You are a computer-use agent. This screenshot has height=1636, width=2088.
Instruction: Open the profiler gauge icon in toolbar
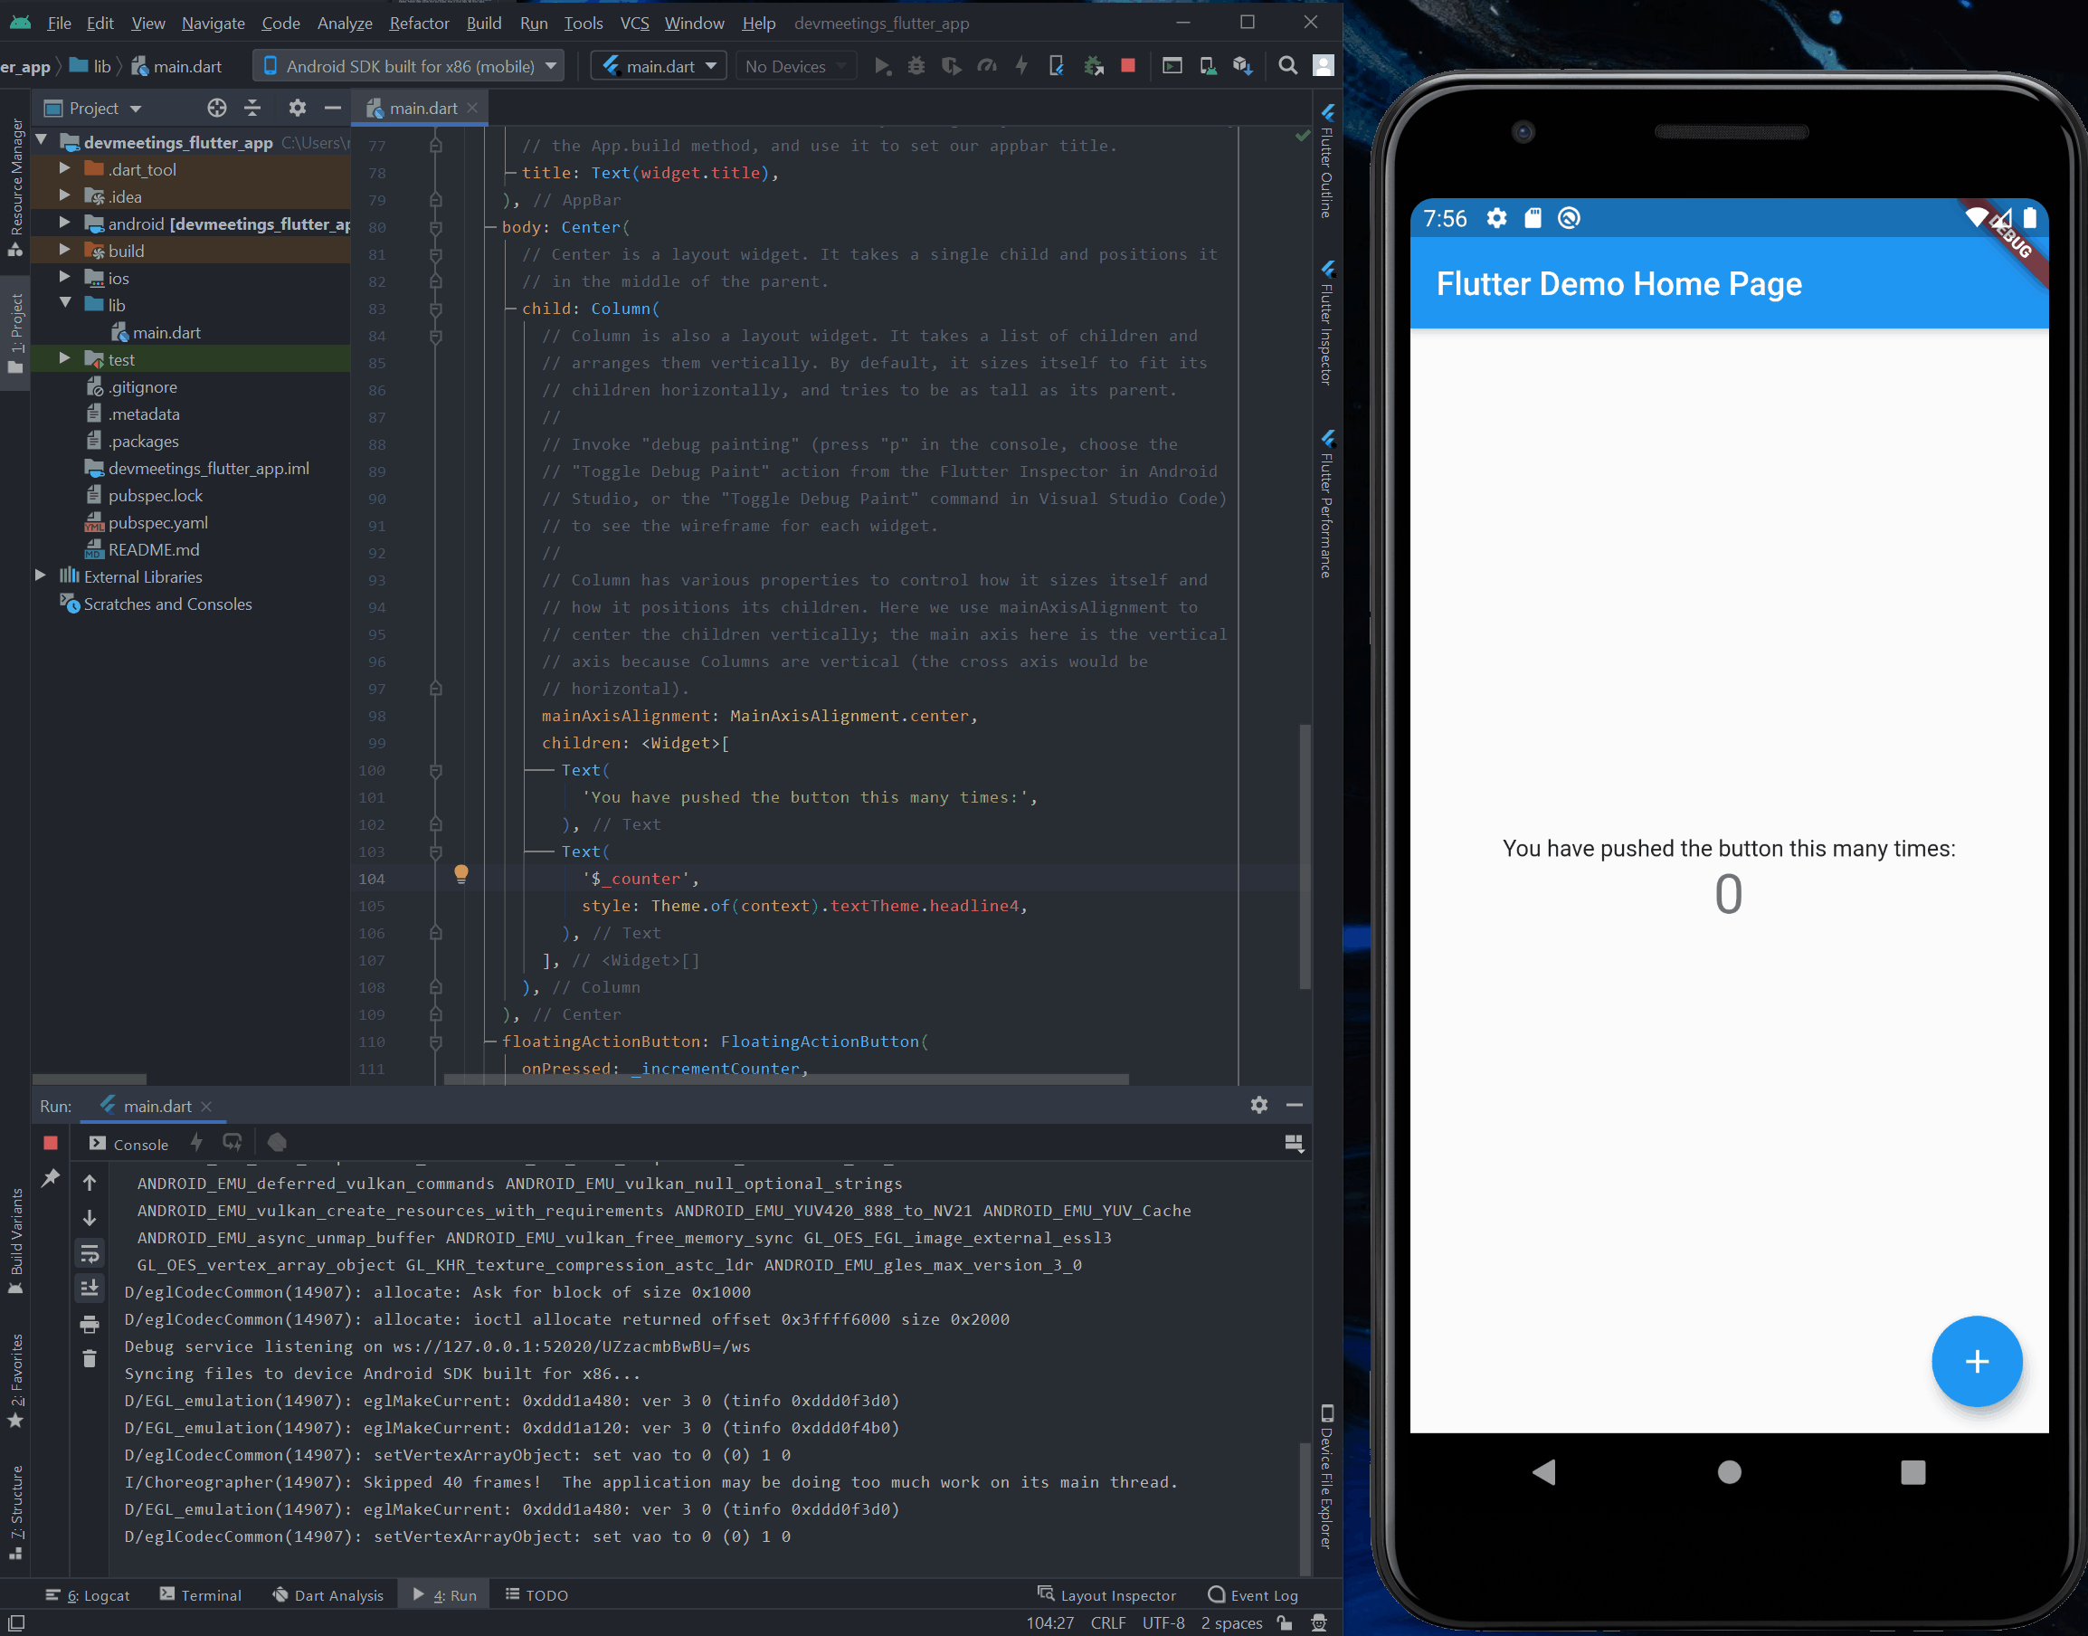[x=986, y=66]
